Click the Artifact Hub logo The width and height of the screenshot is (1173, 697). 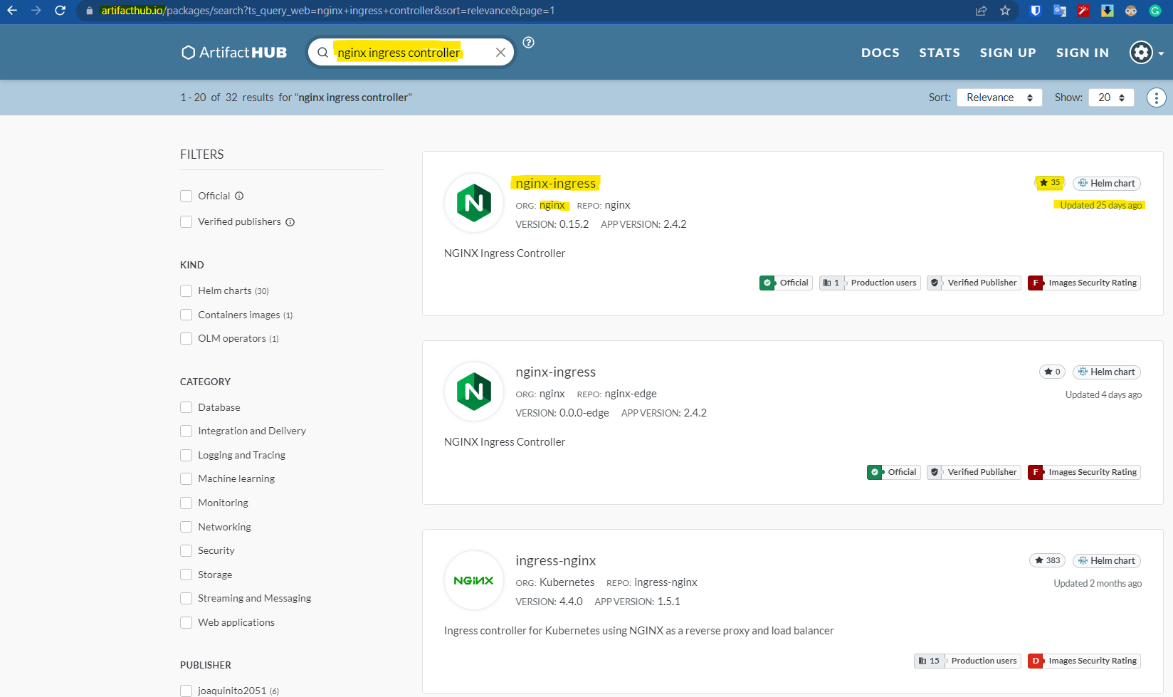tap(233, 52)
